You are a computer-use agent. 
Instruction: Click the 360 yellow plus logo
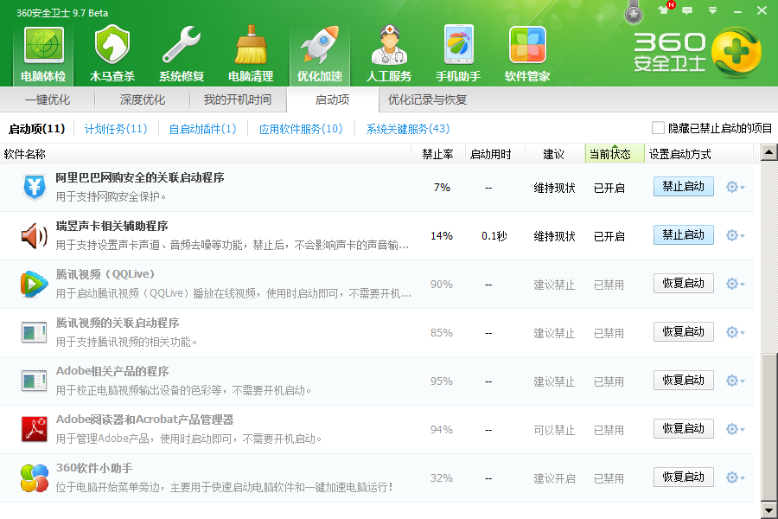click(x=737, y=53)
